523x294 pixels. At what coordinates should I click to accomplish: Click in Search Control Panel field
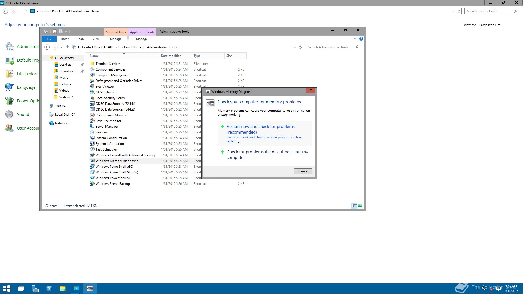pyautogui.click(x=492, y=11)
